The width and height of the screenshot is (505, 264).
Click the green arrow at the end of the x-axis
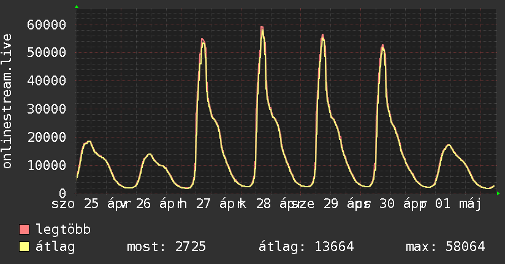click(498, 193)
